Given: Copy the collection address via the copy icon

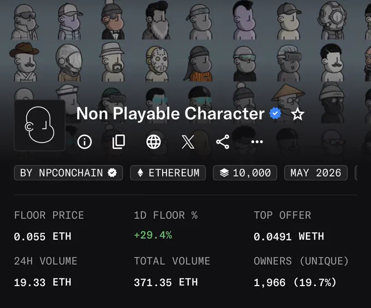Looking at the screenshot, I should [x=118, y=142].
